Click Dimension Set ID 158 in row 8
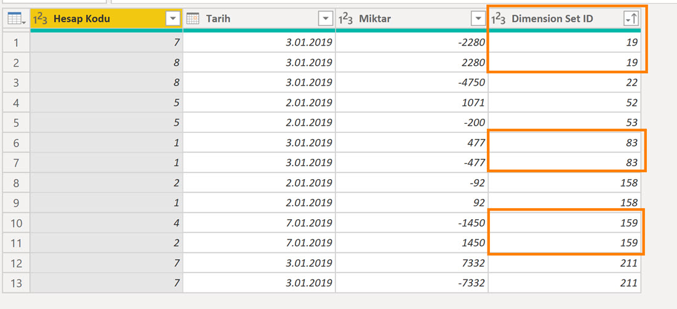The width and height of the screenshot is (677, 309). [x=565, y=183]
